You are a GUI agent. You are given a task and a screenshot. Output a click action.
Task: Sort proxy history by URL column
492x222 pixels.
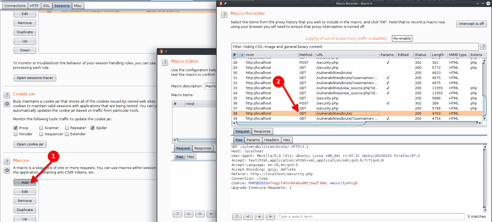(x=347, y=55)
